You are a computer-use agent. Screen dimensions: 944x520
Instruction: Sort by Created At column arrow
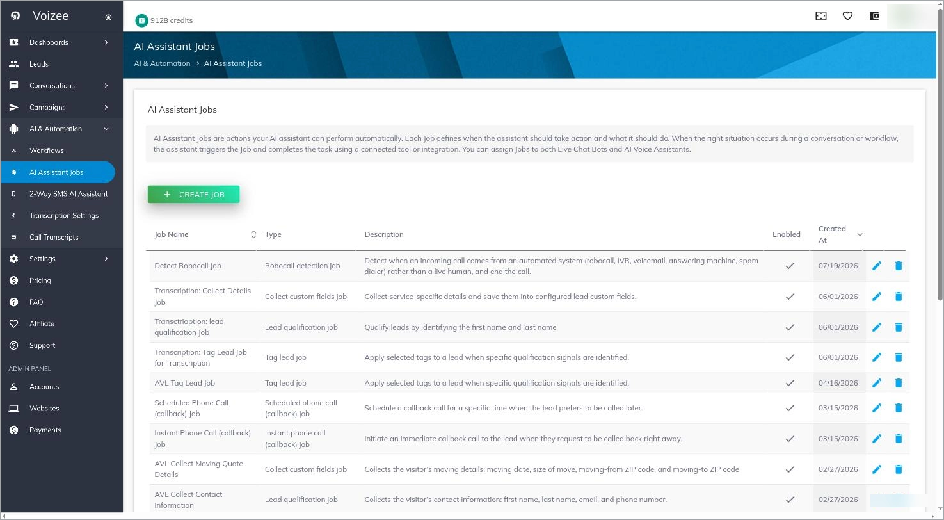(860, 234)
